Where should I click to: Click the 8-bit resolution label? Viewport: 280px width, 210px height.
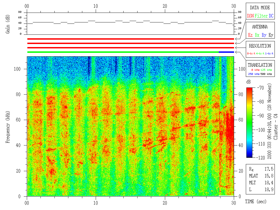click(x=251, y=54)
